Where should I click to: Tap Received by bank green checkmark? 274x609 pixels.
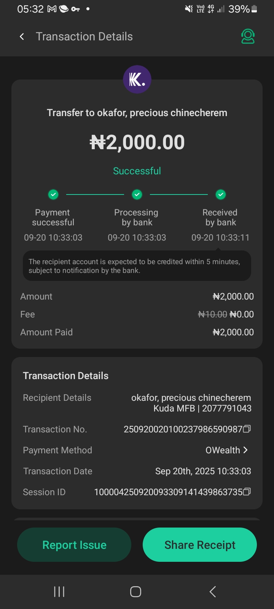coord(220,194)
